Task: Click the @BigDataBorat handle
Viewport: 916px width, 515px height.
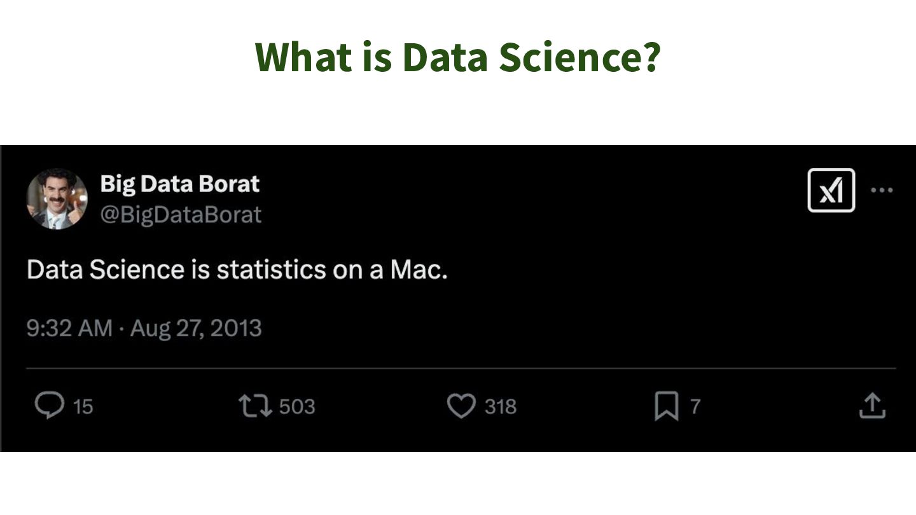Action: [181, 215]
